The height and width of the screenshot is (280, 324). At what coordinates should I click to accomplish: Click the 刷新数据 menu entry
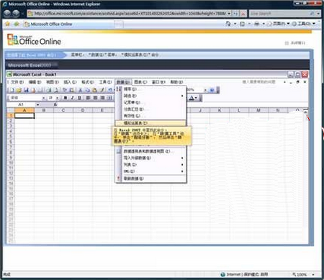[x=134, y=179]
